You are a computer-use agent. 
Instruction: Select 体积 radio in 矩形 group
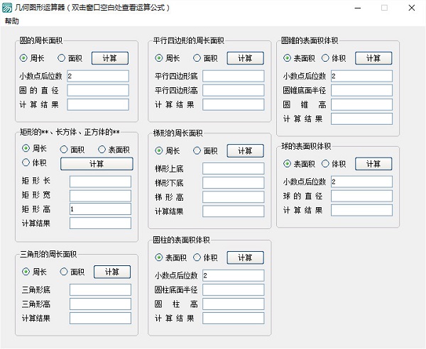26,163
